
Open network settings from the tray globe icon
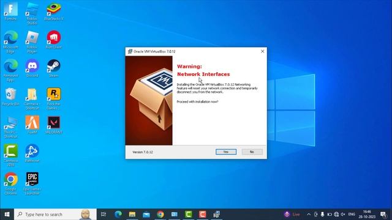pos(336,215)
